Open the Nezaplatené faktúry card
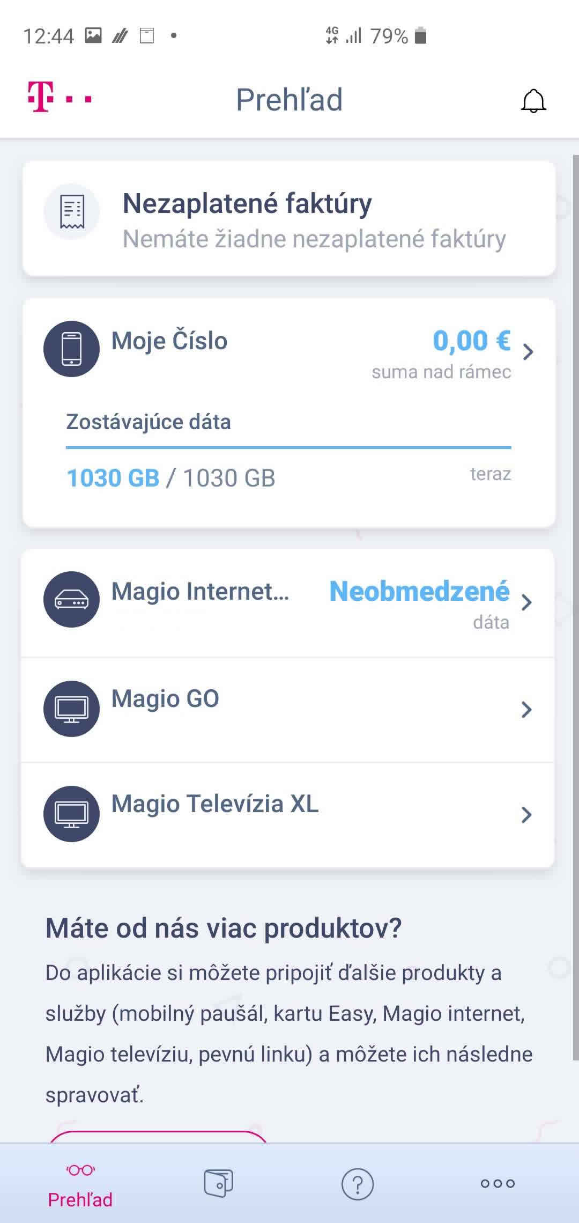Image resolution: width=579 pixels, height=1223 pixels. tap(314, 219)
